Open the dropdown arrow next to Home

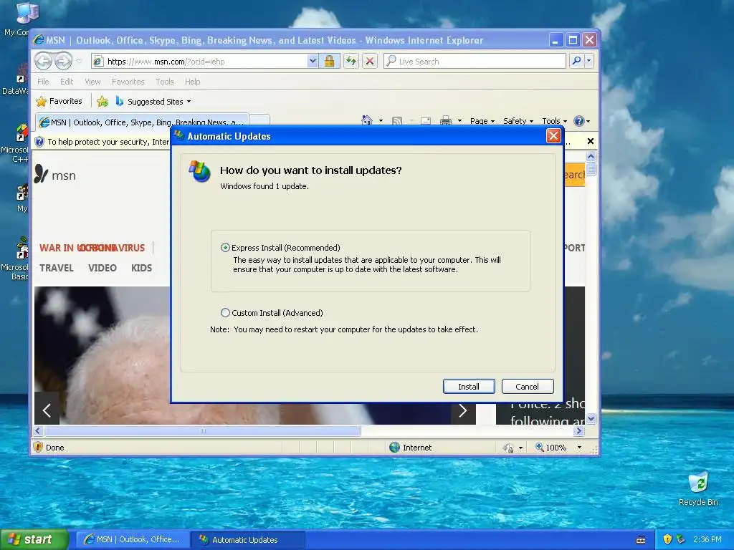pyautogui.click(x=381, y=120)
